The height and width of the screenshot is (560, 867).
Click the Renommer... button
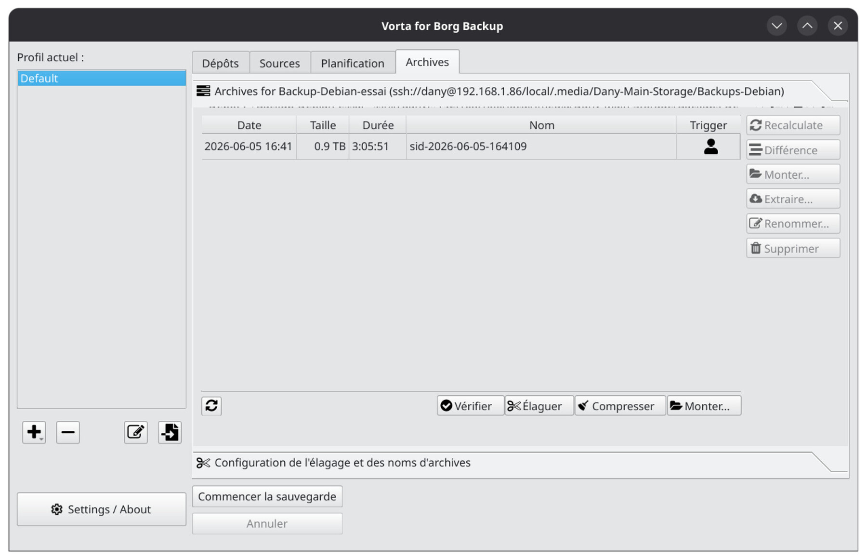pos(793,224)
